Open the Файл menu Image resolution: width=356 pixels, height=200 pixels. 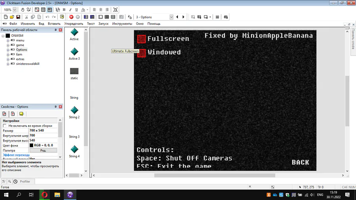coord(13,24)
